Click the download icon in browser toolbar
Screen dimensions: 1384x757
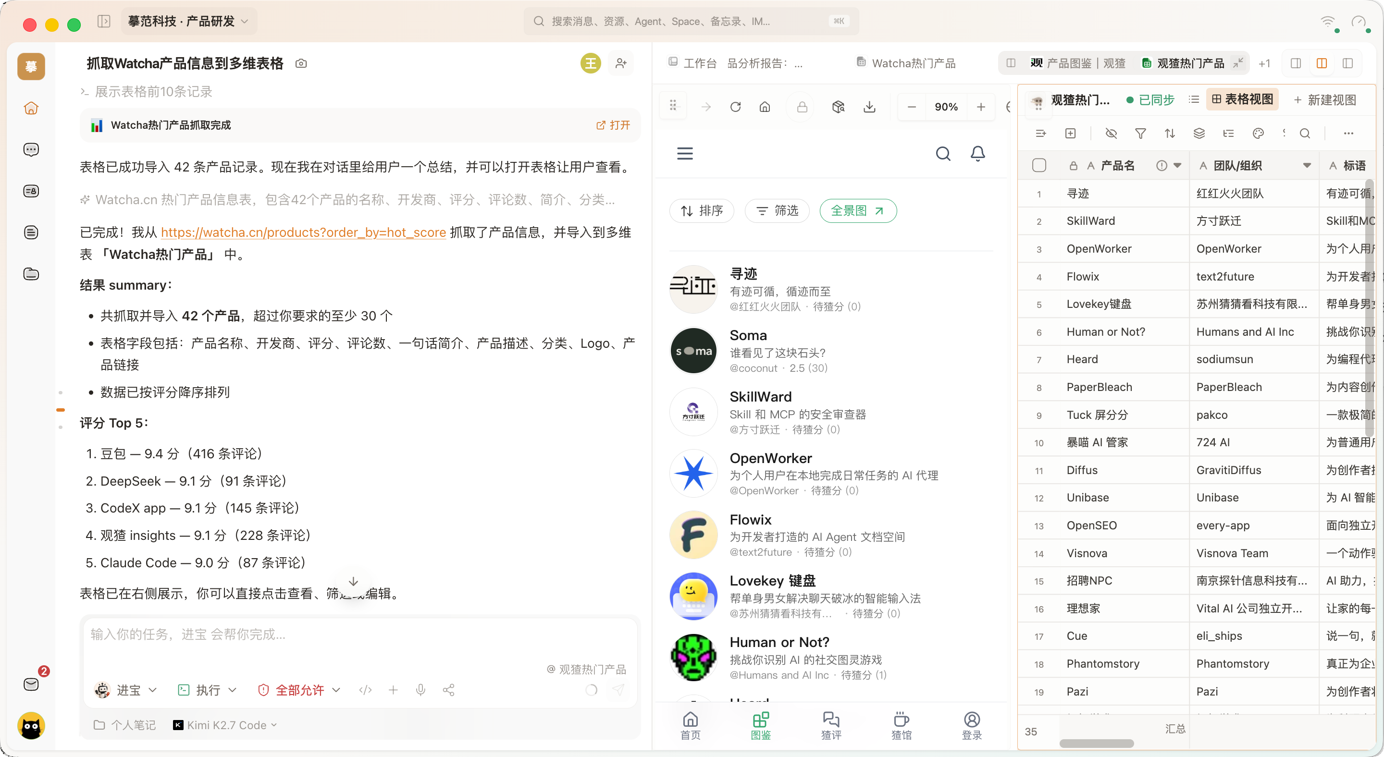pyautogui.click(x=869, y=107)
